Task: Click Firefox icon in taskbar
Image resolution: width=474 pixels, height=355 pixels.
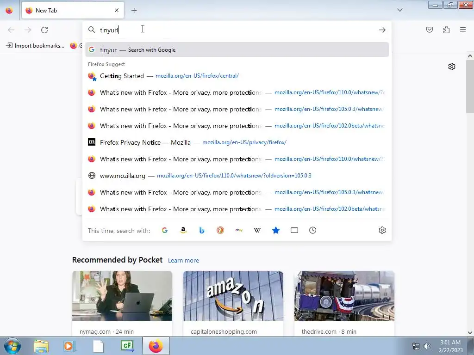Action: pyautogui.click(x=156, y=346)
